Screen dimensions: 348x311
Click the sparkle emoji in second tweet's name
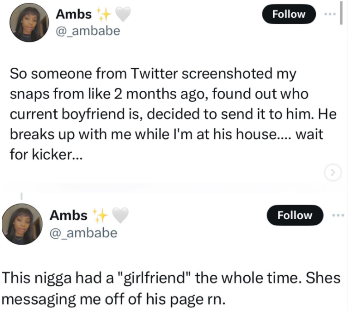tap(100, 216)
